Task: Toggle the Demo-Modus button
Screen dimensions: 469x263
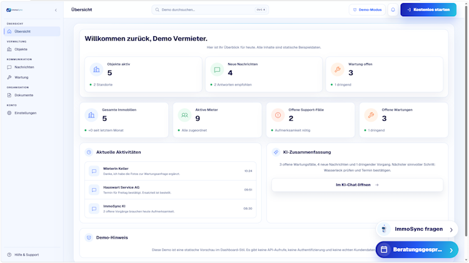Action: pyautogui.click(x=367, y=10)
